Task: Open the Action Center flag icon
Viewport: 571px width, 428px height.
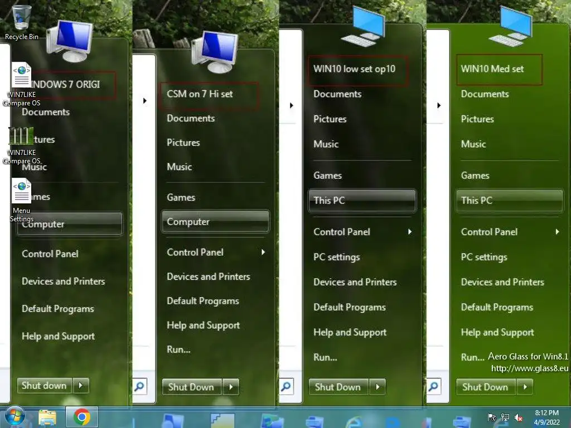Action: pos(491,417)
